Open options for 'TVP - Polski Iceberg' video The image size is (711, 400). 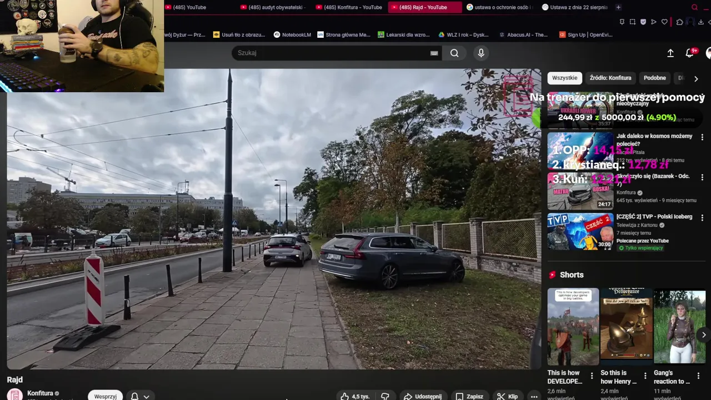pyautogui.click(x=702, y=217)
